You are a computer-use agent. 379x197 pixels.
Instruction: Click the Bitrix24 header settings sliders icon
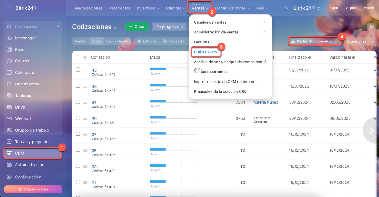[319, 8]
